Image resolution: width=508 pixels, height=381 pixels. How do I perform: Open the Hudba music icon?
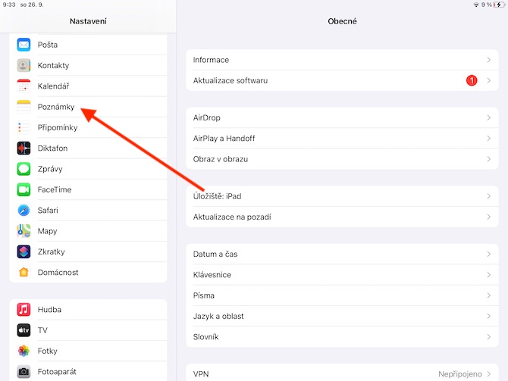coord(24,310)
